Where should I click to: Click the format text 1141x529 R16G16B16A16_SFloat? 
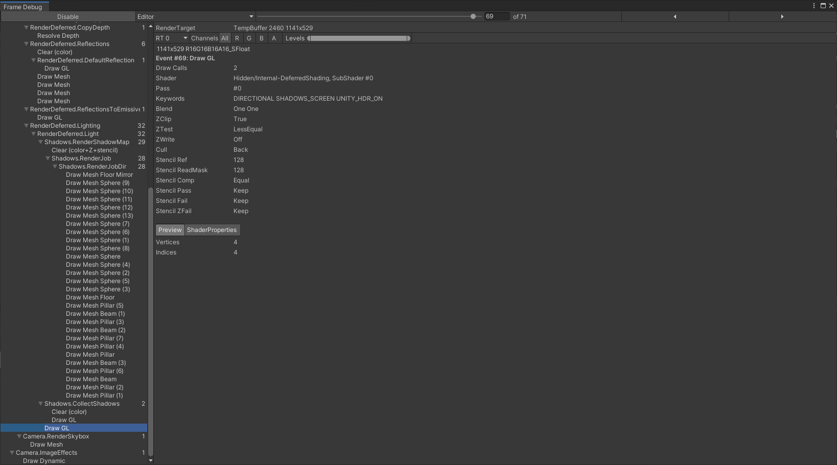[203, 49]
